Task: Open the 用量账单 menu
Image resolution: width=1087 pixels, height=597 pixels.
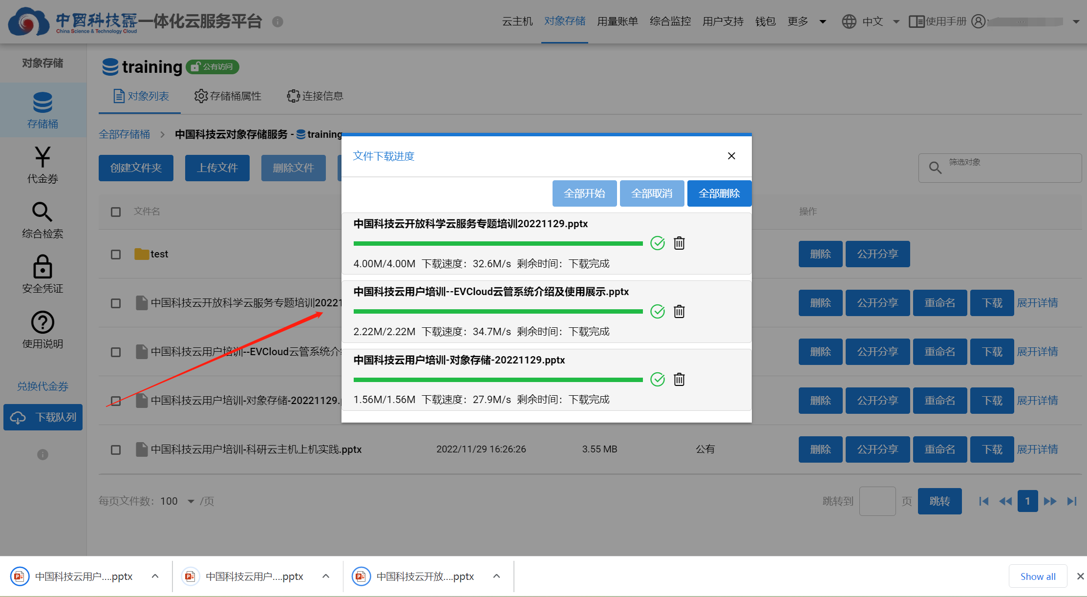Action: (x=618, y=21)
